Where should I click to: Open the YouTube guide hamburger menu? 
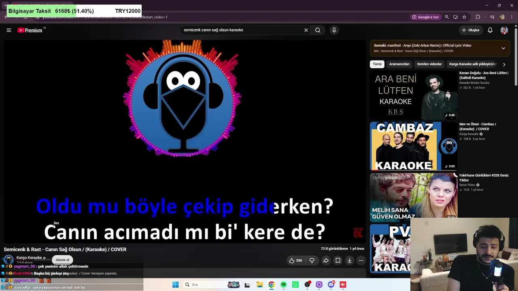(8, 30)
